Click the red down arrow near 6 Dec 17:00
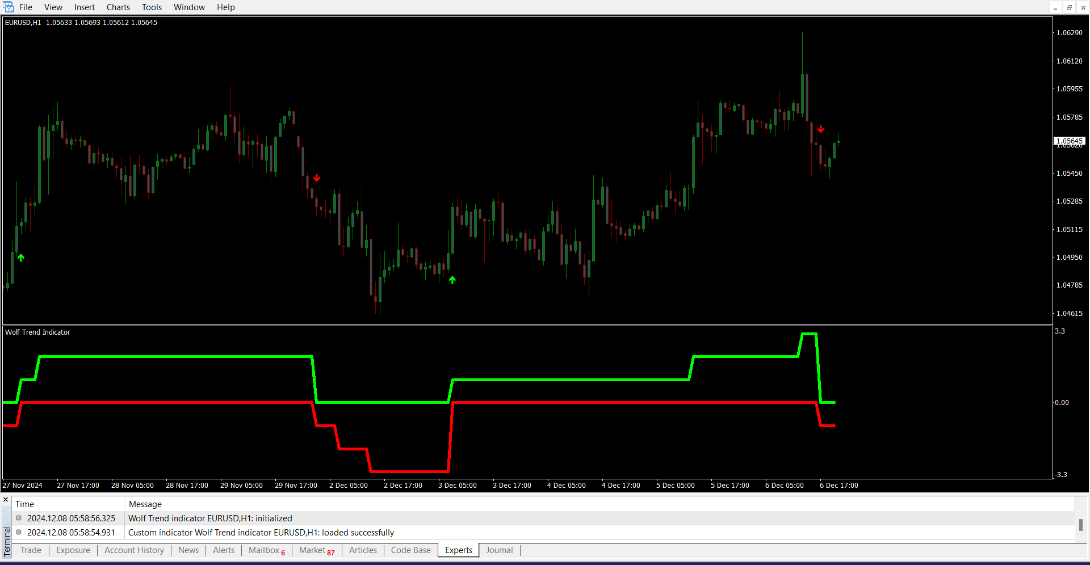This screenshot has height=565, width=1090. pos(821,129)
